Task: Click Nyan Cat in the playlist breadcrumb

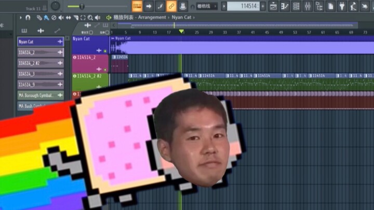Action: 181,18
